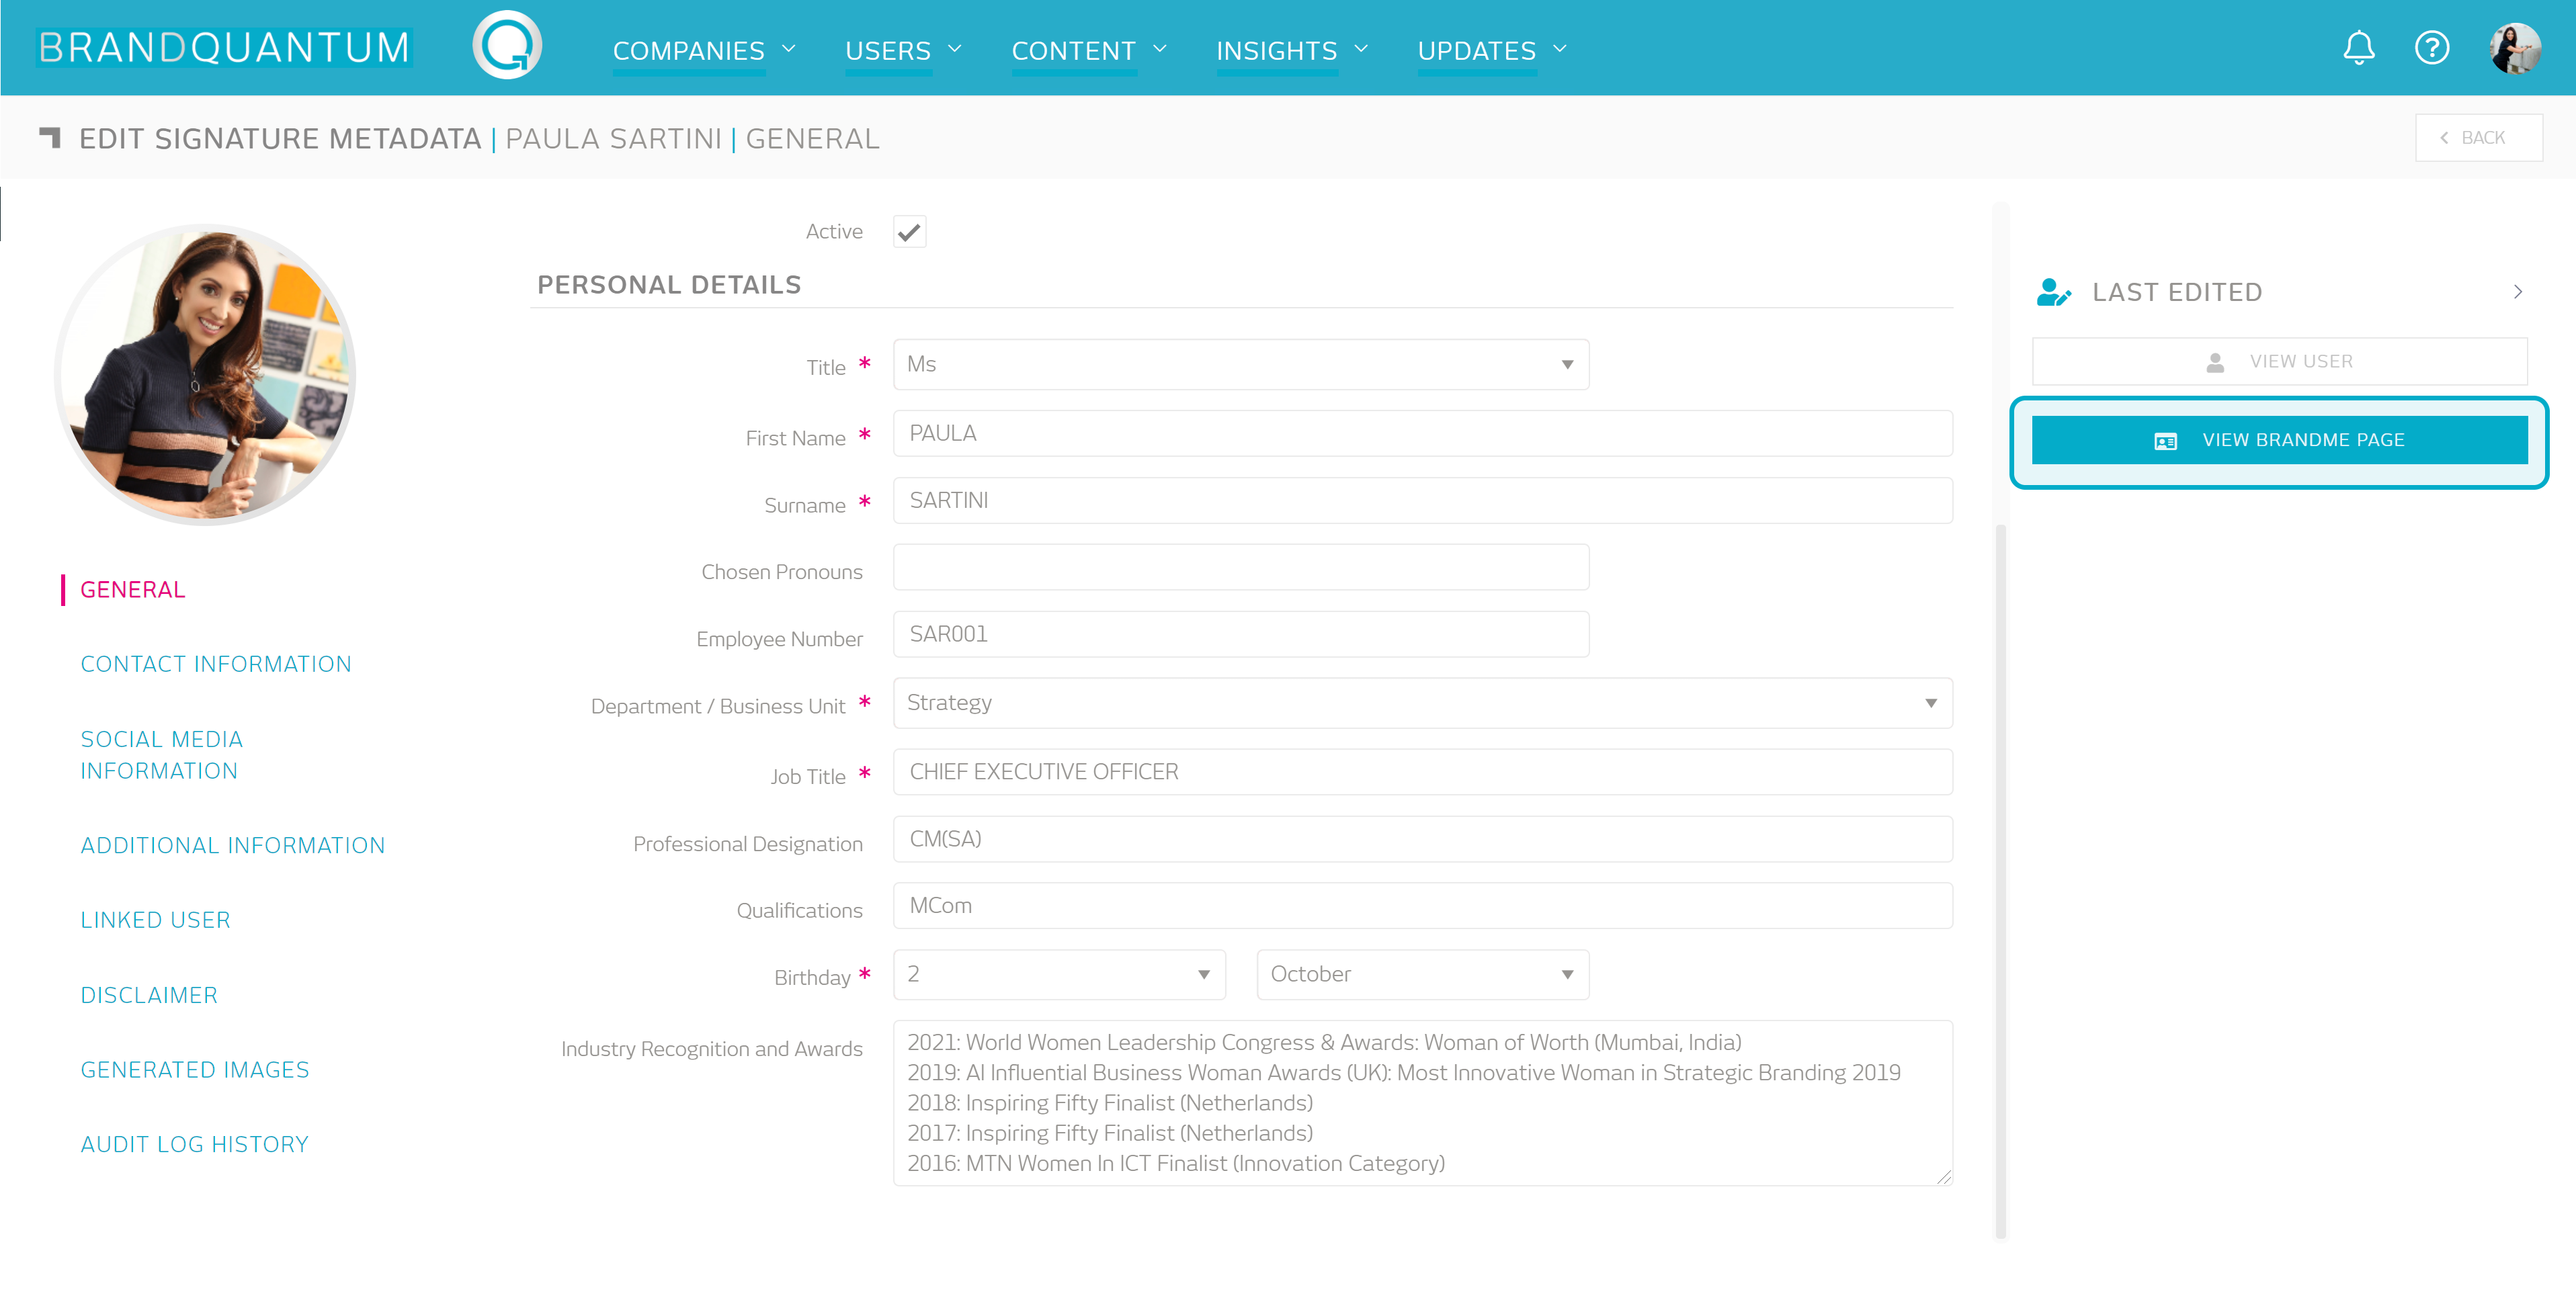Click the Last Edited user-pen icon
The image size is (2576, 1304).
(x=2053, y=292)
